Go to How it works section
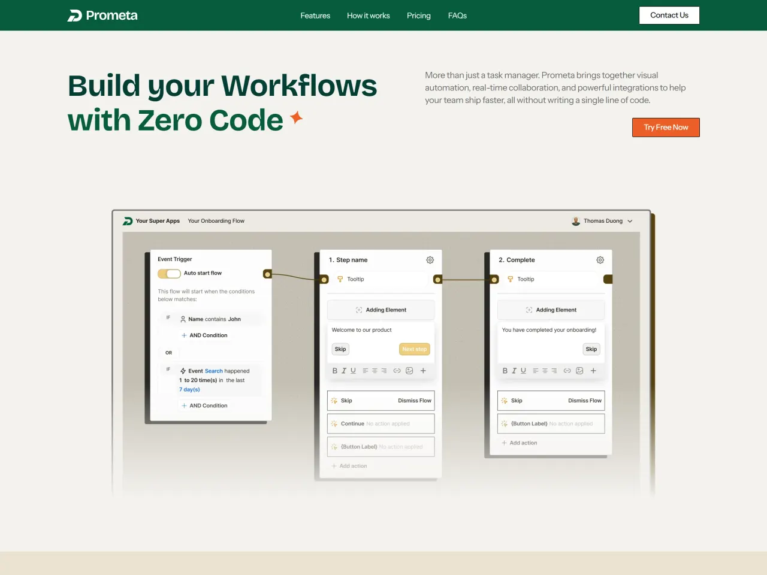 coord(369,16)
